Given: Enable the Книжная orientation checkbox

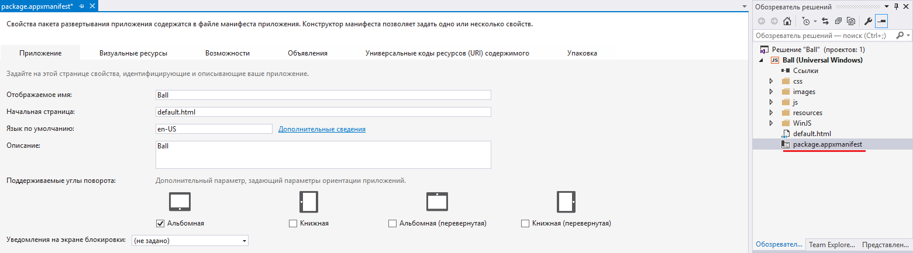Looking at the screenshot, I should click(293, 223).
